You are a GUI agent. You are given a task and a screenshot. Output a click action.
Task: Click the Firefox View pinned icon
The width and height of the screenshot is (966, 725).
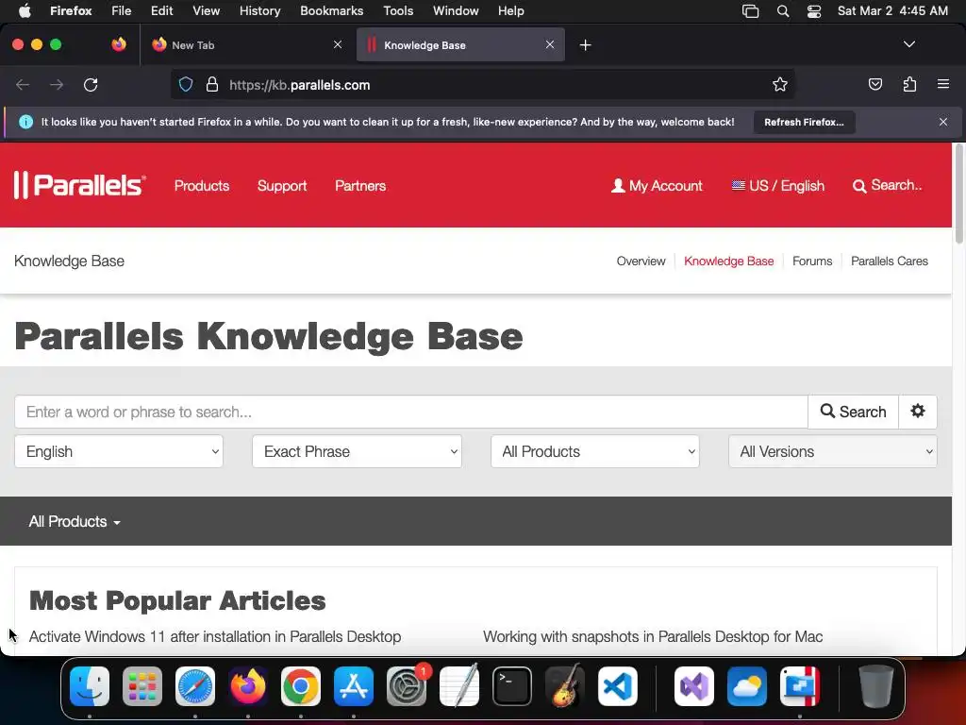pyautogui.click(x=119, y=44)
